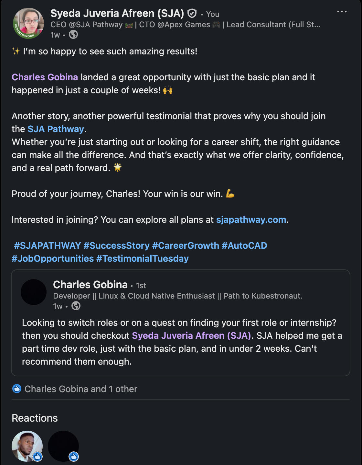
Task: Click the verified shield badge beside author name
Action: click(x=192, y=14)
